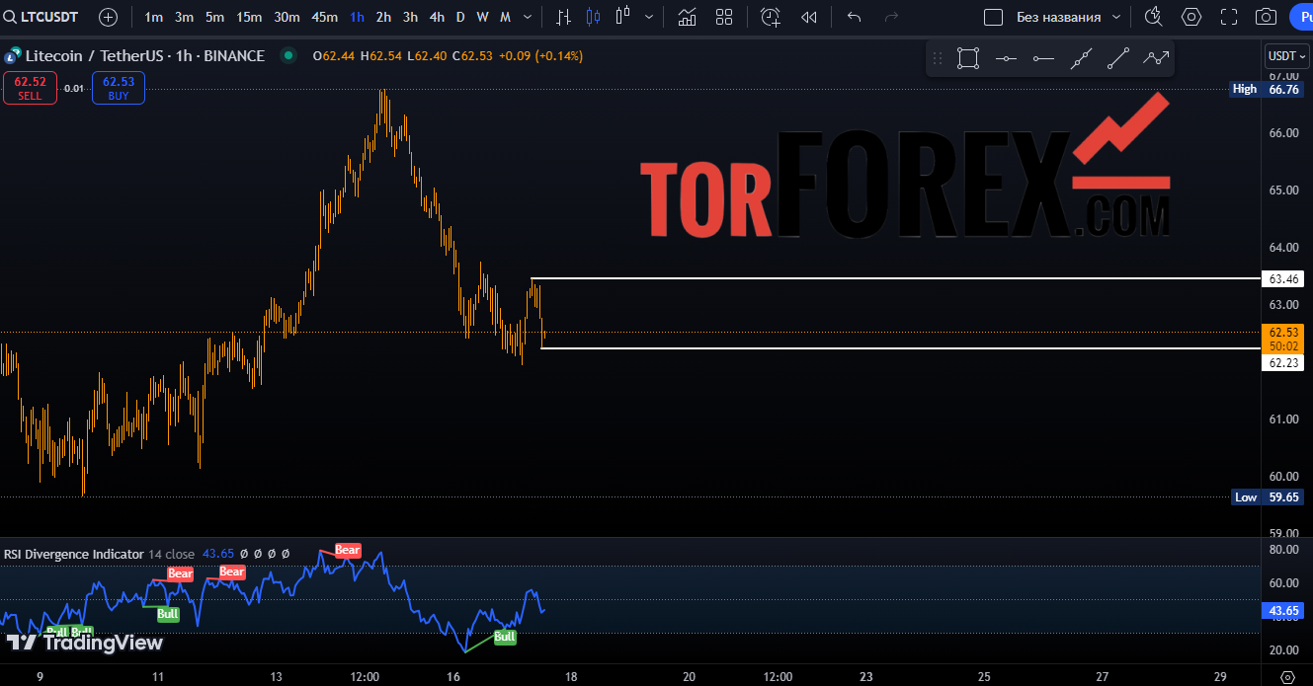Open chart Settings hexagon icon
Screen dimensions: 1313x686
(x=1191, y=17)
